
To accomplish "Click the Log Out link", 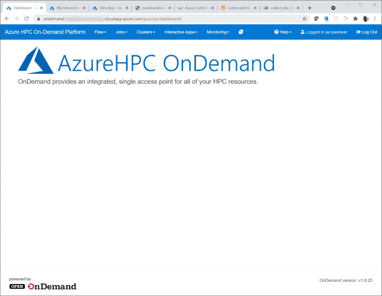I will 367,32.
